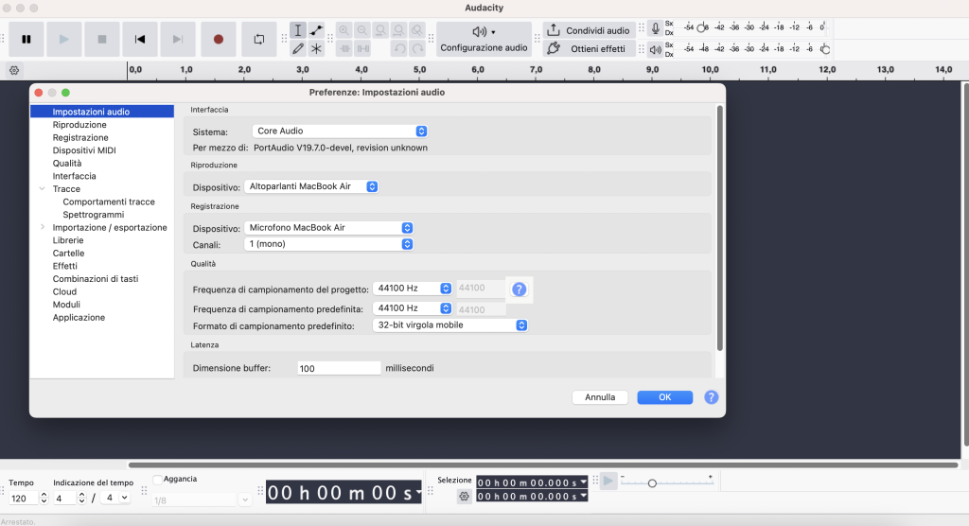Open the main time display format arrow

(x=418, y=493)
